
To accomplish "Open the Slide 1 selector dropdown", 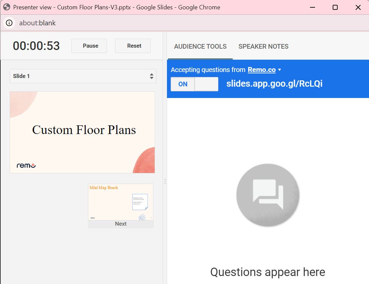I will 83,76.
